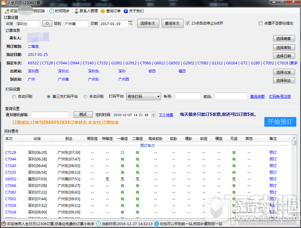The height and width of the screenshot is (228, 301).
Task: Click the status bar clock icon
Action: [x=99, y=224]
